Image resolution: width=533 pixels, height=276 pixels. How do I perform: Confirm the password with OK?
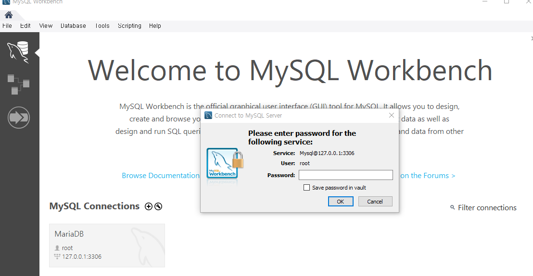(341, 202)
